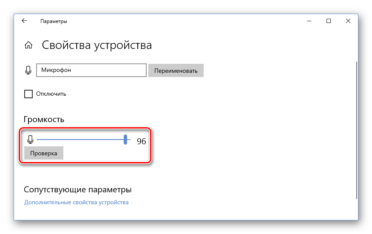Image resolution: width=372 pixels, height=234 pixels.
Task: Click microphone icon next to volume slider
Action: [30, 140]
